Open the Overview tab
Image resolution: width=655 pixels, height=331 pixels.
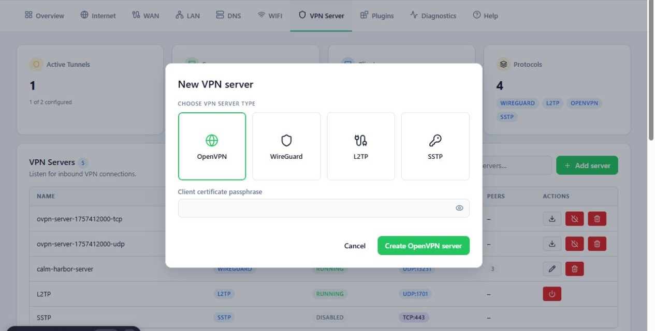[x=45, y=16]
